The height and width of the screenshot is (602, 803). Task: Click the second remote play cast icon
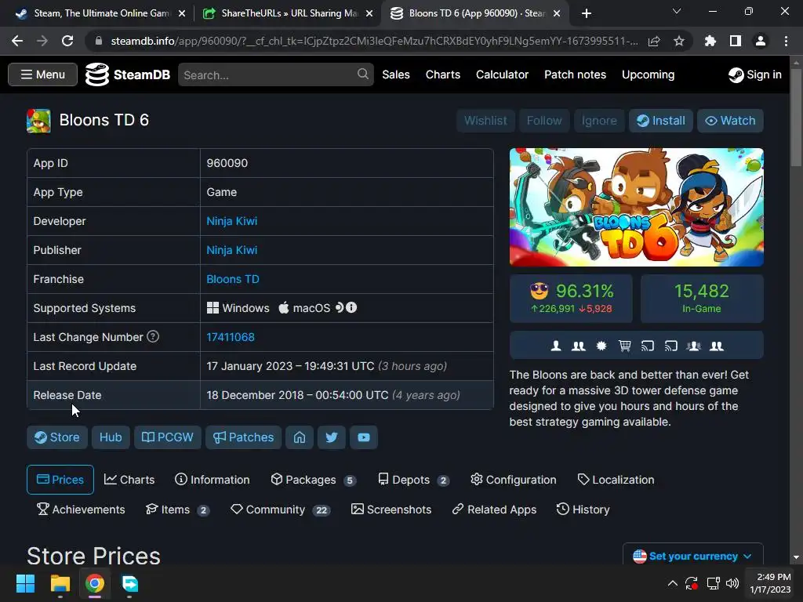click(671, 346)
